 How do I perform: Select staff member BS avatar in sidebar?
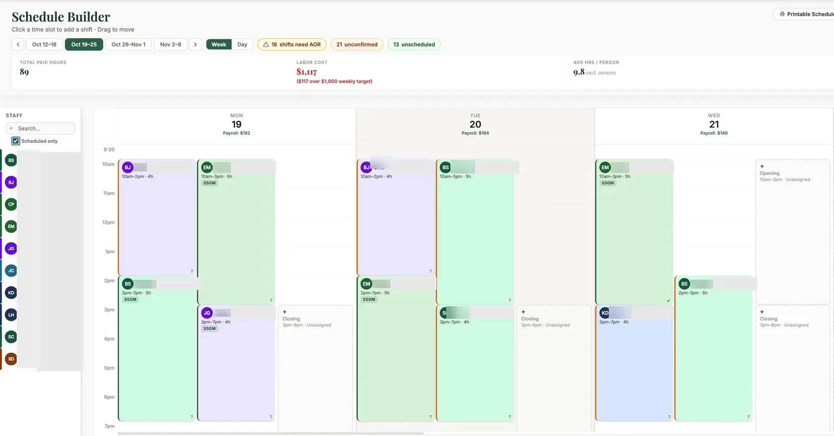11,160
